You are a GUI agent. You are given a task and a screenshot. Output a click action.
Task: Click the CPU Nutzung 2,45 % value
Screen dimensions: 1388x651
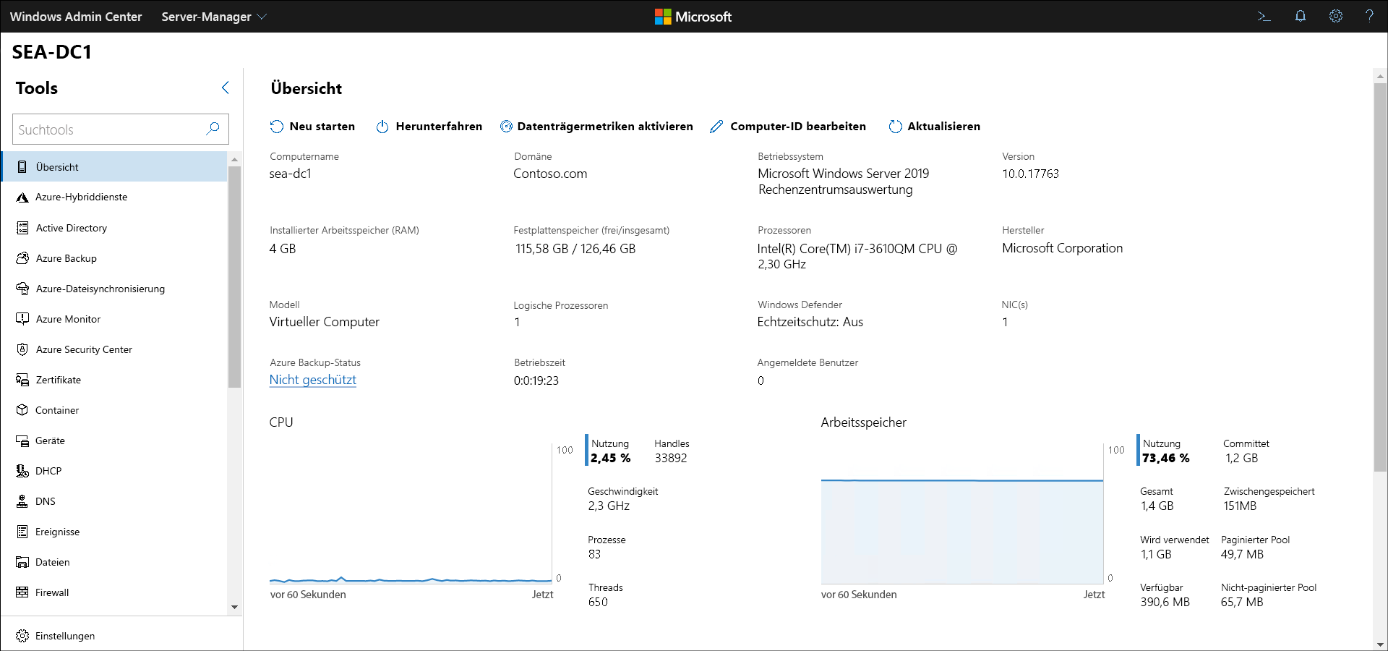click(611, 458)
